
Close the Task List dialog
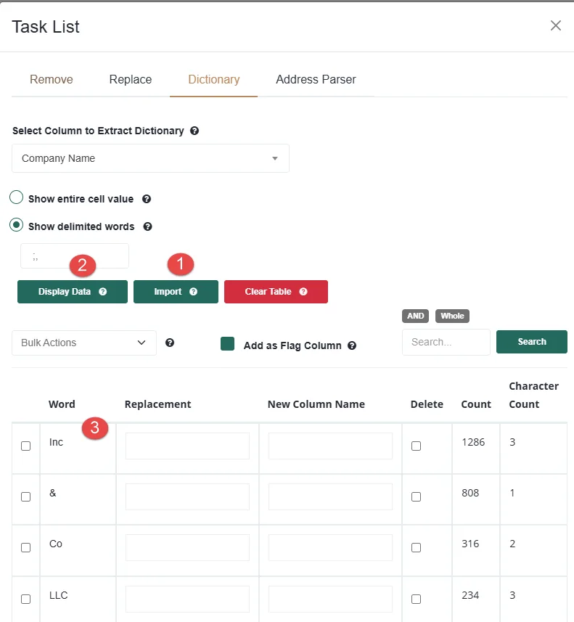click(556, 26)
